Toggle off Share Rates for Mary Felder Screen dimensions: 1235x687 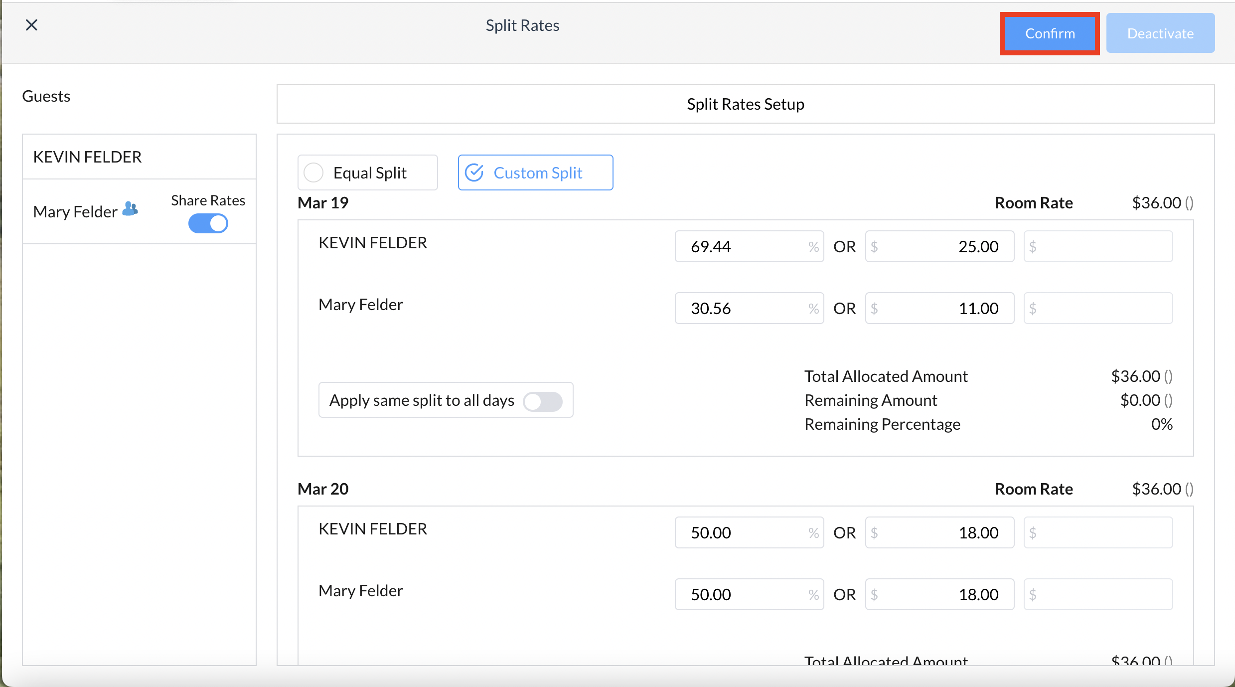pyautogui.click(x=208, y=223)
